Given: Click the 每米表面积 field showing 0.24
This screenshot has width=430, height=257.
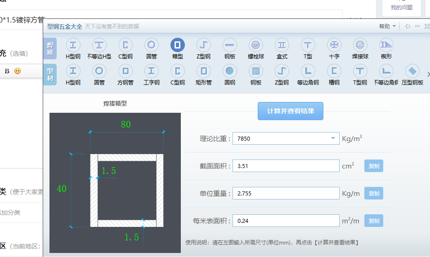Looking at the screenshot, I should point(286,221).
